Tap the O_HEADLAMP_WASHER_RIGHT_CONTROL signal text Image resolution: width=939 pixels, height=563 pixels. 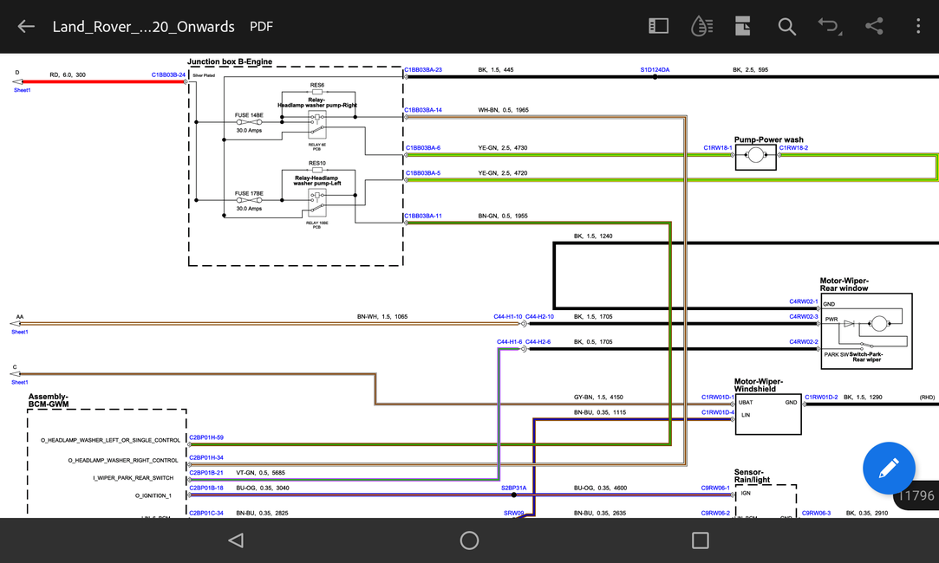pos(123,460)
